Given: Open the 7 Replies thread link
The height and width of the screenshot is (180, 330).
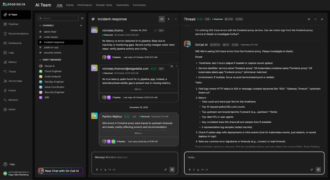Looking at the screenshot, I should (117, 97).
